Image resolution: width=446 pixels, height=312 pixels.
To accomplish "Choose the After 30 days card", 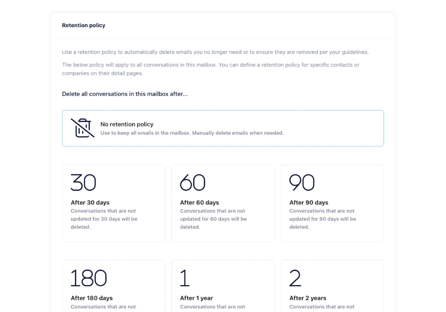I will pyautogui.click(x=114, y=203).
